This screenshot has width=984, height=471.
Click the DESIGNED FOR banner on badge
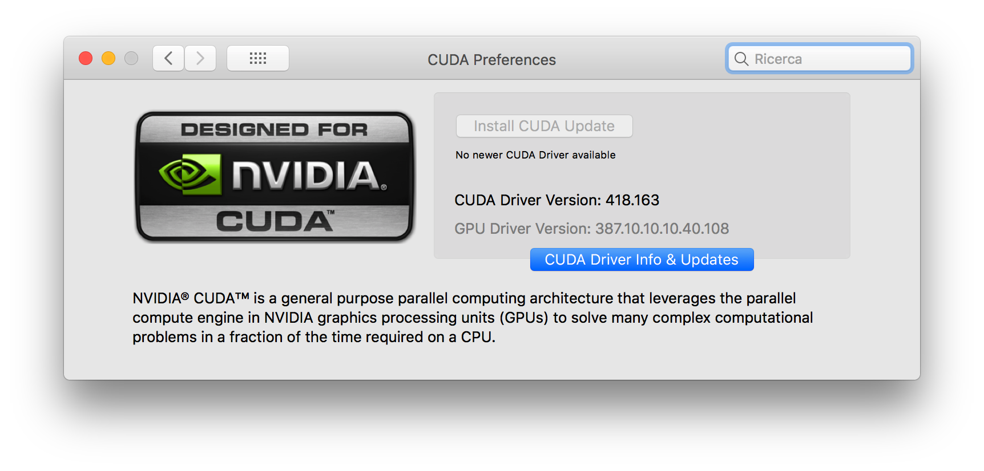click(x=275, y=129)
